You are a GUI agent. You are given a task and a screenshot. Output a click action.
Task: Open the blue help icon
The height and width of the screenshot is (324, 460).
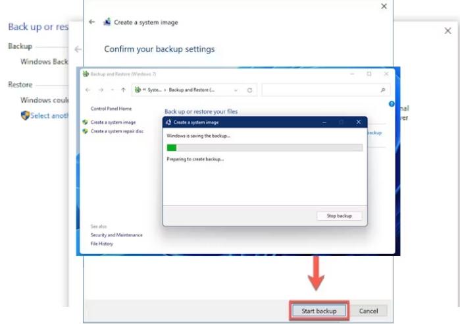(392, 104)
